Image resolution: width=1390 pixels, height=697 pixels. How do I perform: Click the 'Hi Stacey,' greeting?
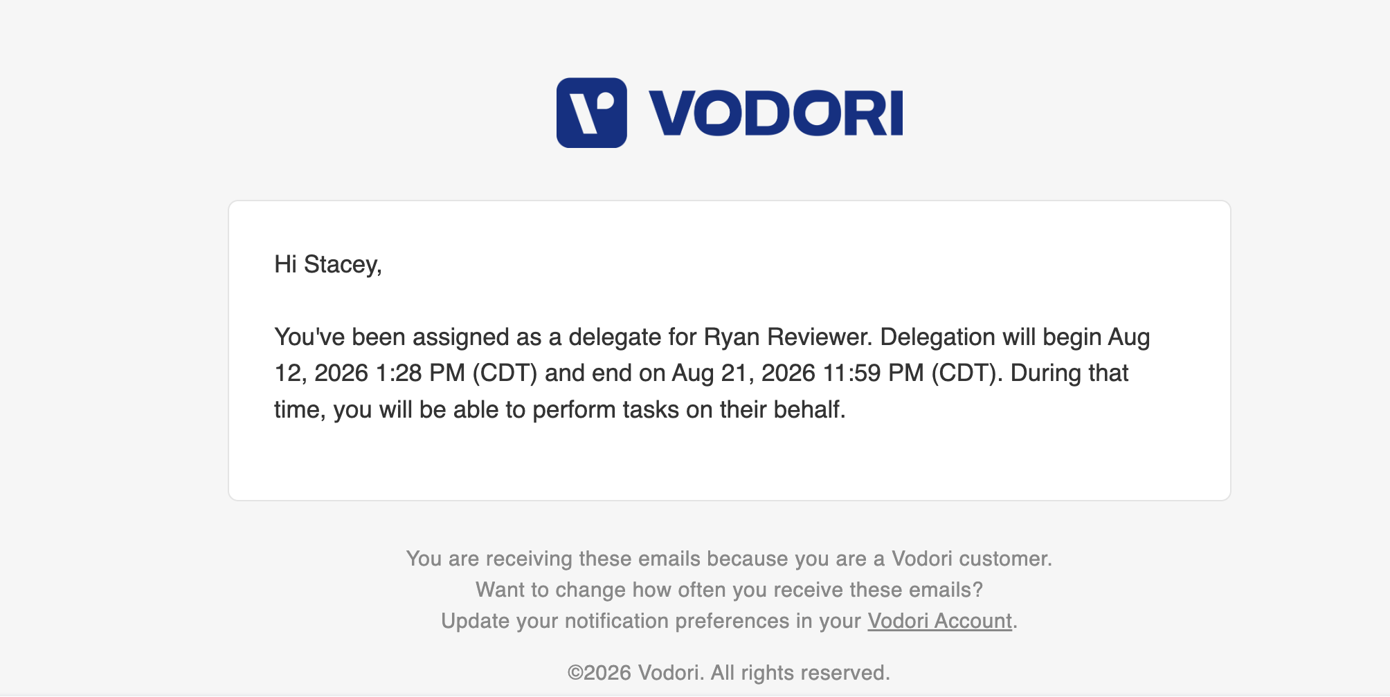(328, 264)
